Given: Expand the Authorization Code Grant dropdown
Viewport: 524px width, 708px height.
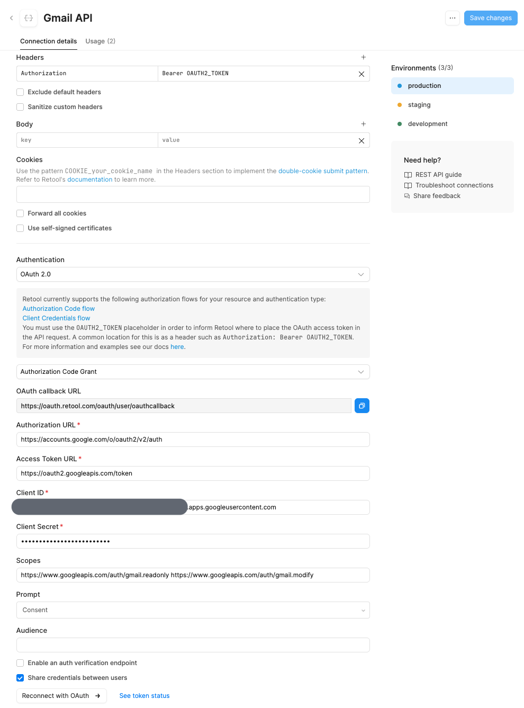Looking at the screenshot, I should pyautogui.click(x=193, y=372).
